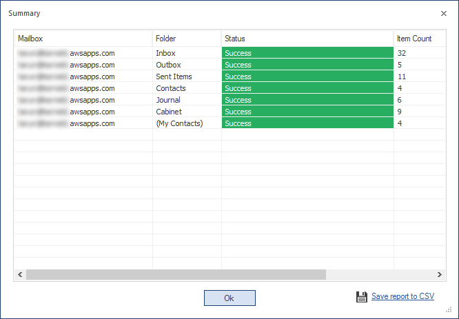Click mailbox address in Journal row
Image resolution: width=459 pixels, height=319 pixels.
tap(83, 100)
